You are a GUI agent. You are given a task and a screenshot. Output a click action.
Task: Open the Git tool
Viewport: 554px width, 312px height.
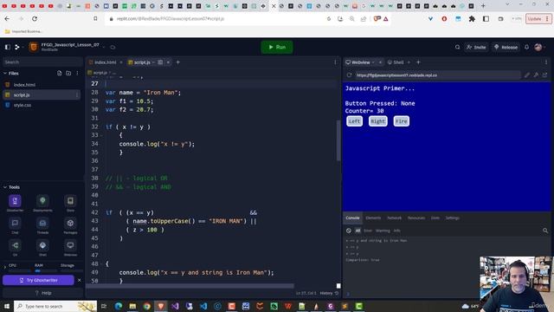tap(15, 248)
